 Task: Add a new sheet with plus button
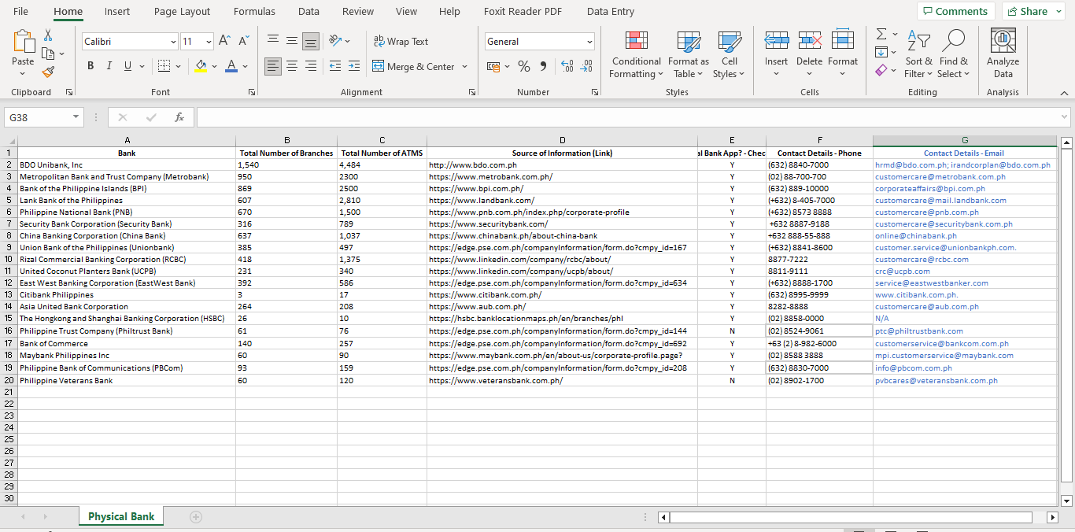pyautogui.click(x=196, y=517)
